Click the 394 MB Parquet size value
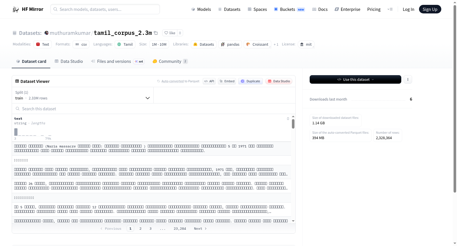 (x=318, y=138)
